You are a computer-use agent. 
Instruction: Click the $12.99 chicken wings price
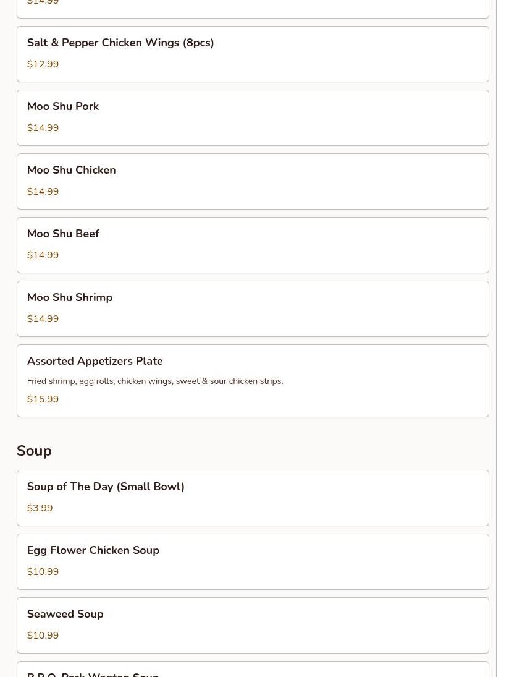coord(43,64)
